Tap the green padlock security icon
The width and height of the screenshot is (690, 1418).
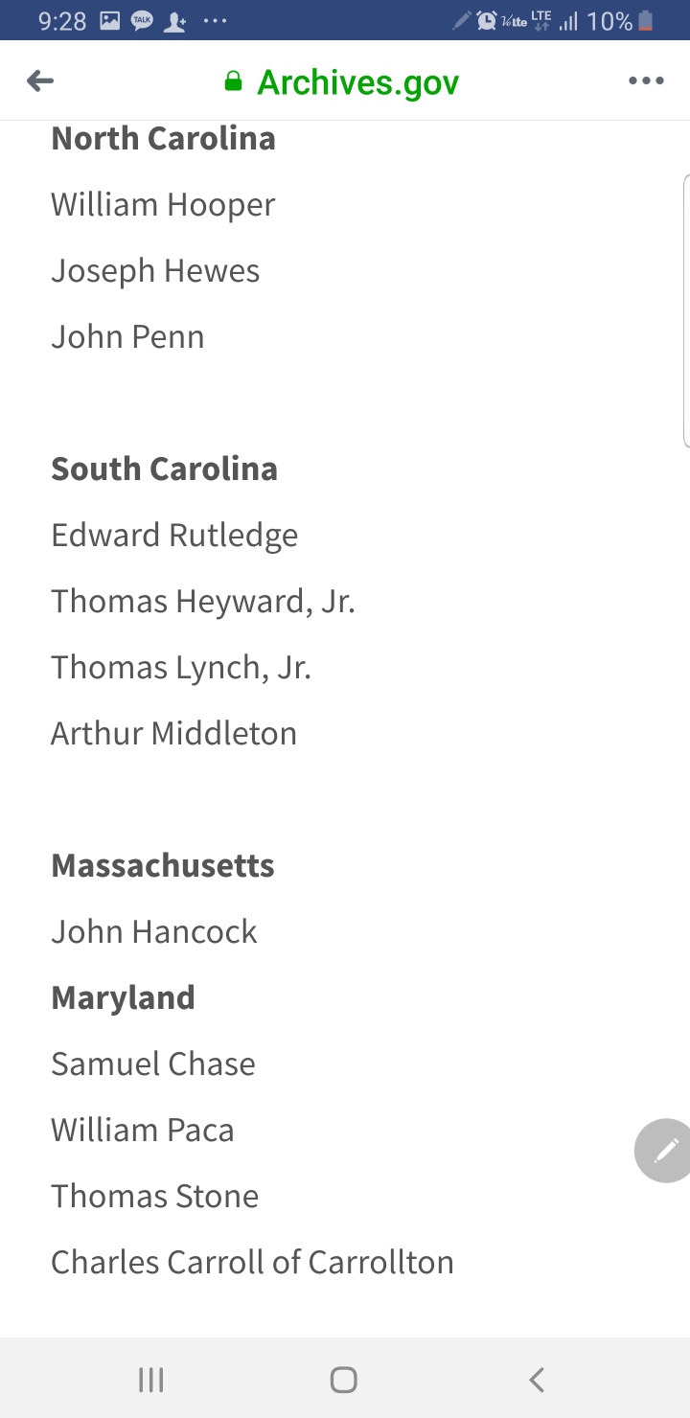coord(233,81)
